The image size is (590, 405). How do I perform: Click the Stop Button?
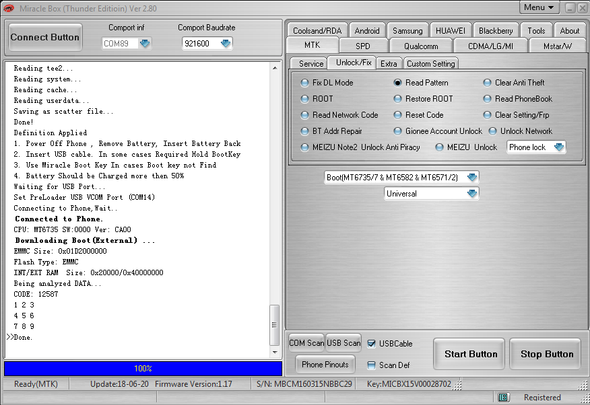tap(546, 354)
